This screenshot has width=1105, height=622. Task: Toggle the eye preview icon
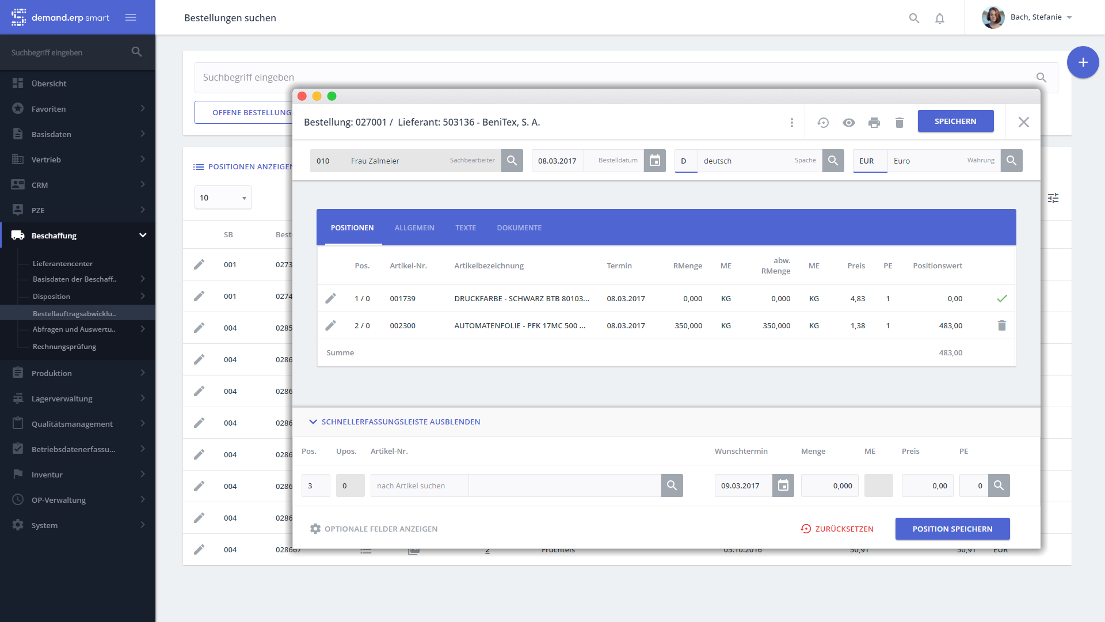[848, 122]
